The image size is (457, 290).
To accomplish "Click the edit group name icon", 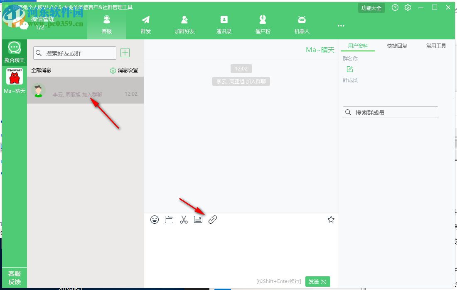I will (x=350, y=69).
